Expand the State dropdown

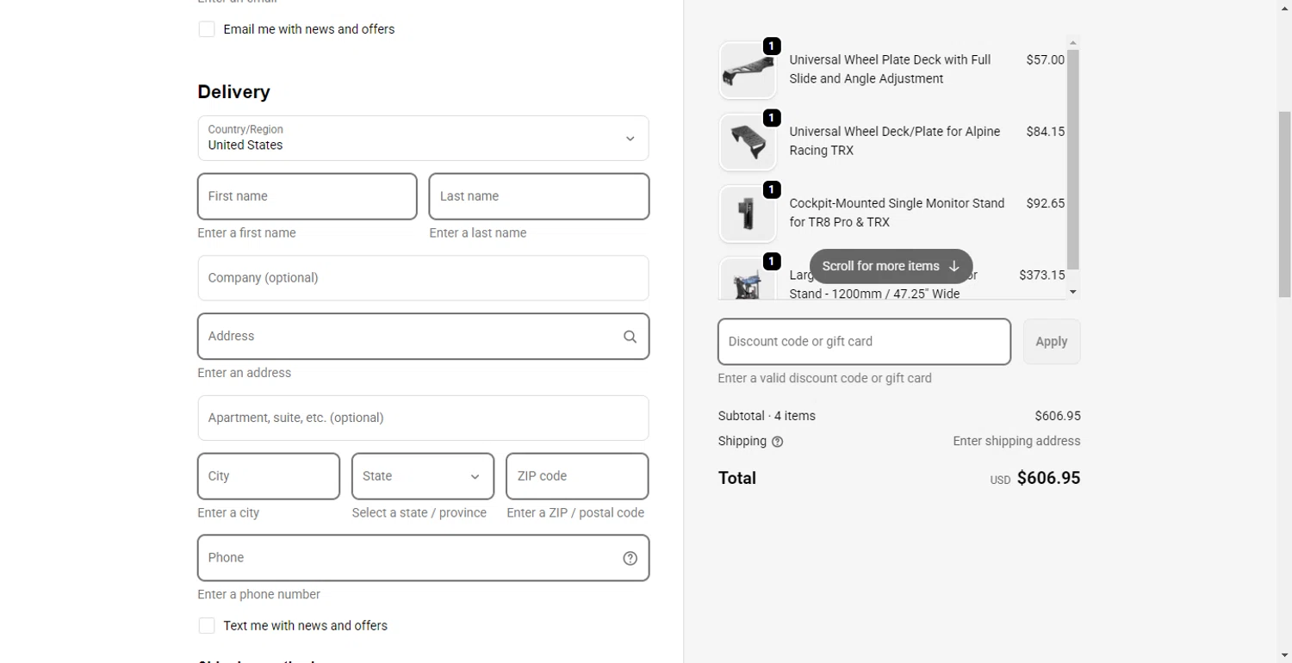point(422,476)
